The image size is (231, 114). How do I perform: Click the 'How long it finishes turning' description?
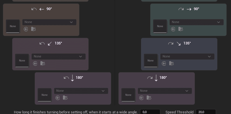[76, 112]
